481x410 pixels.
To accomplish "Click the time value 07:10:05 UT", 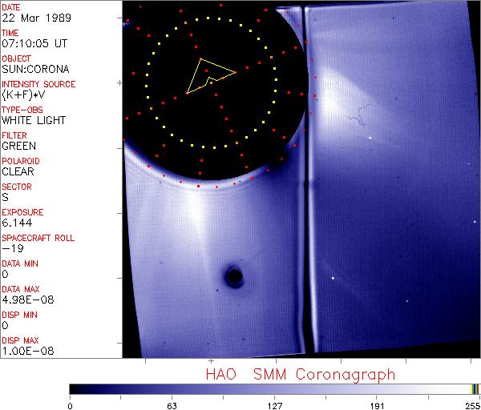I will (32, 43).
